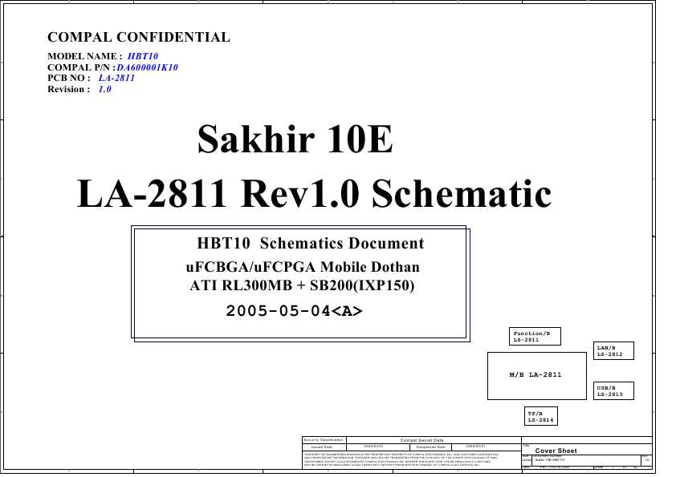This screenshot has width=676, height=477.
Task: Click the 'Cover Sheet' title field
Action: [556, 451]
